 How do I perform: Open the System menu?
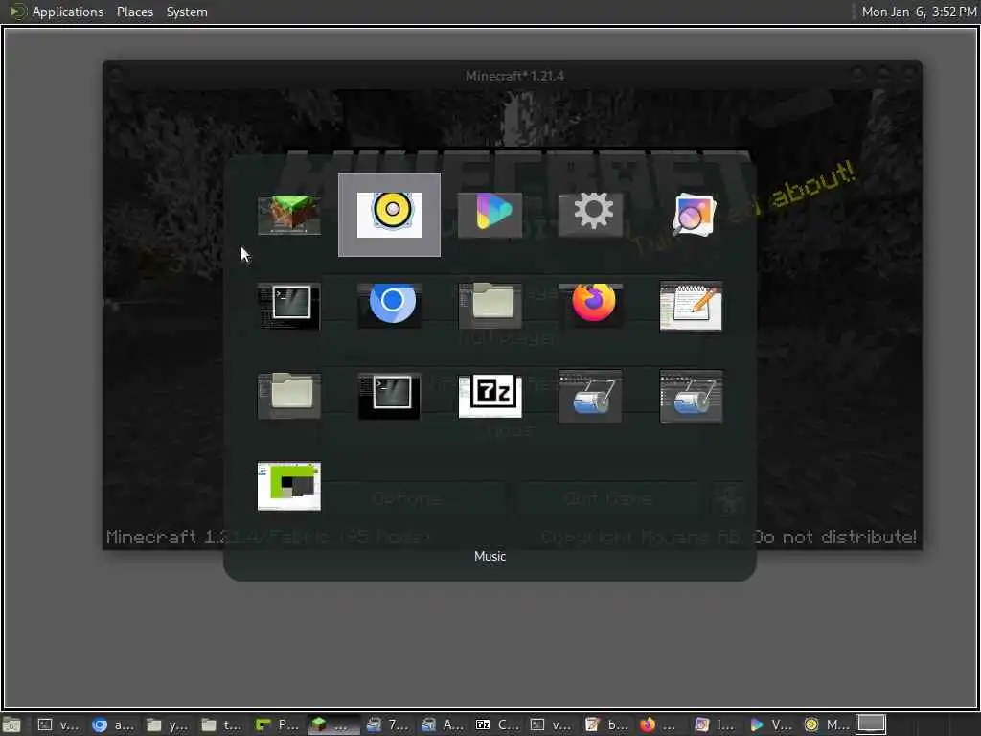tap(187, 11)
